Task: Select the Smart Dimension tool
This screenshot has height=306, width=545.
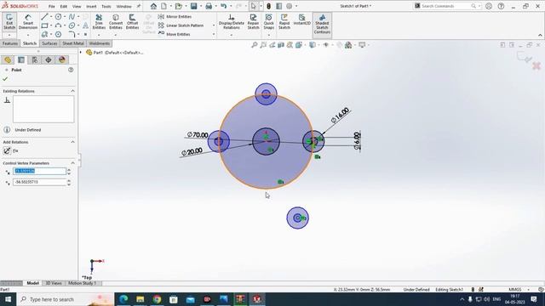Action: pyautogui.click(x=28, y=22)
